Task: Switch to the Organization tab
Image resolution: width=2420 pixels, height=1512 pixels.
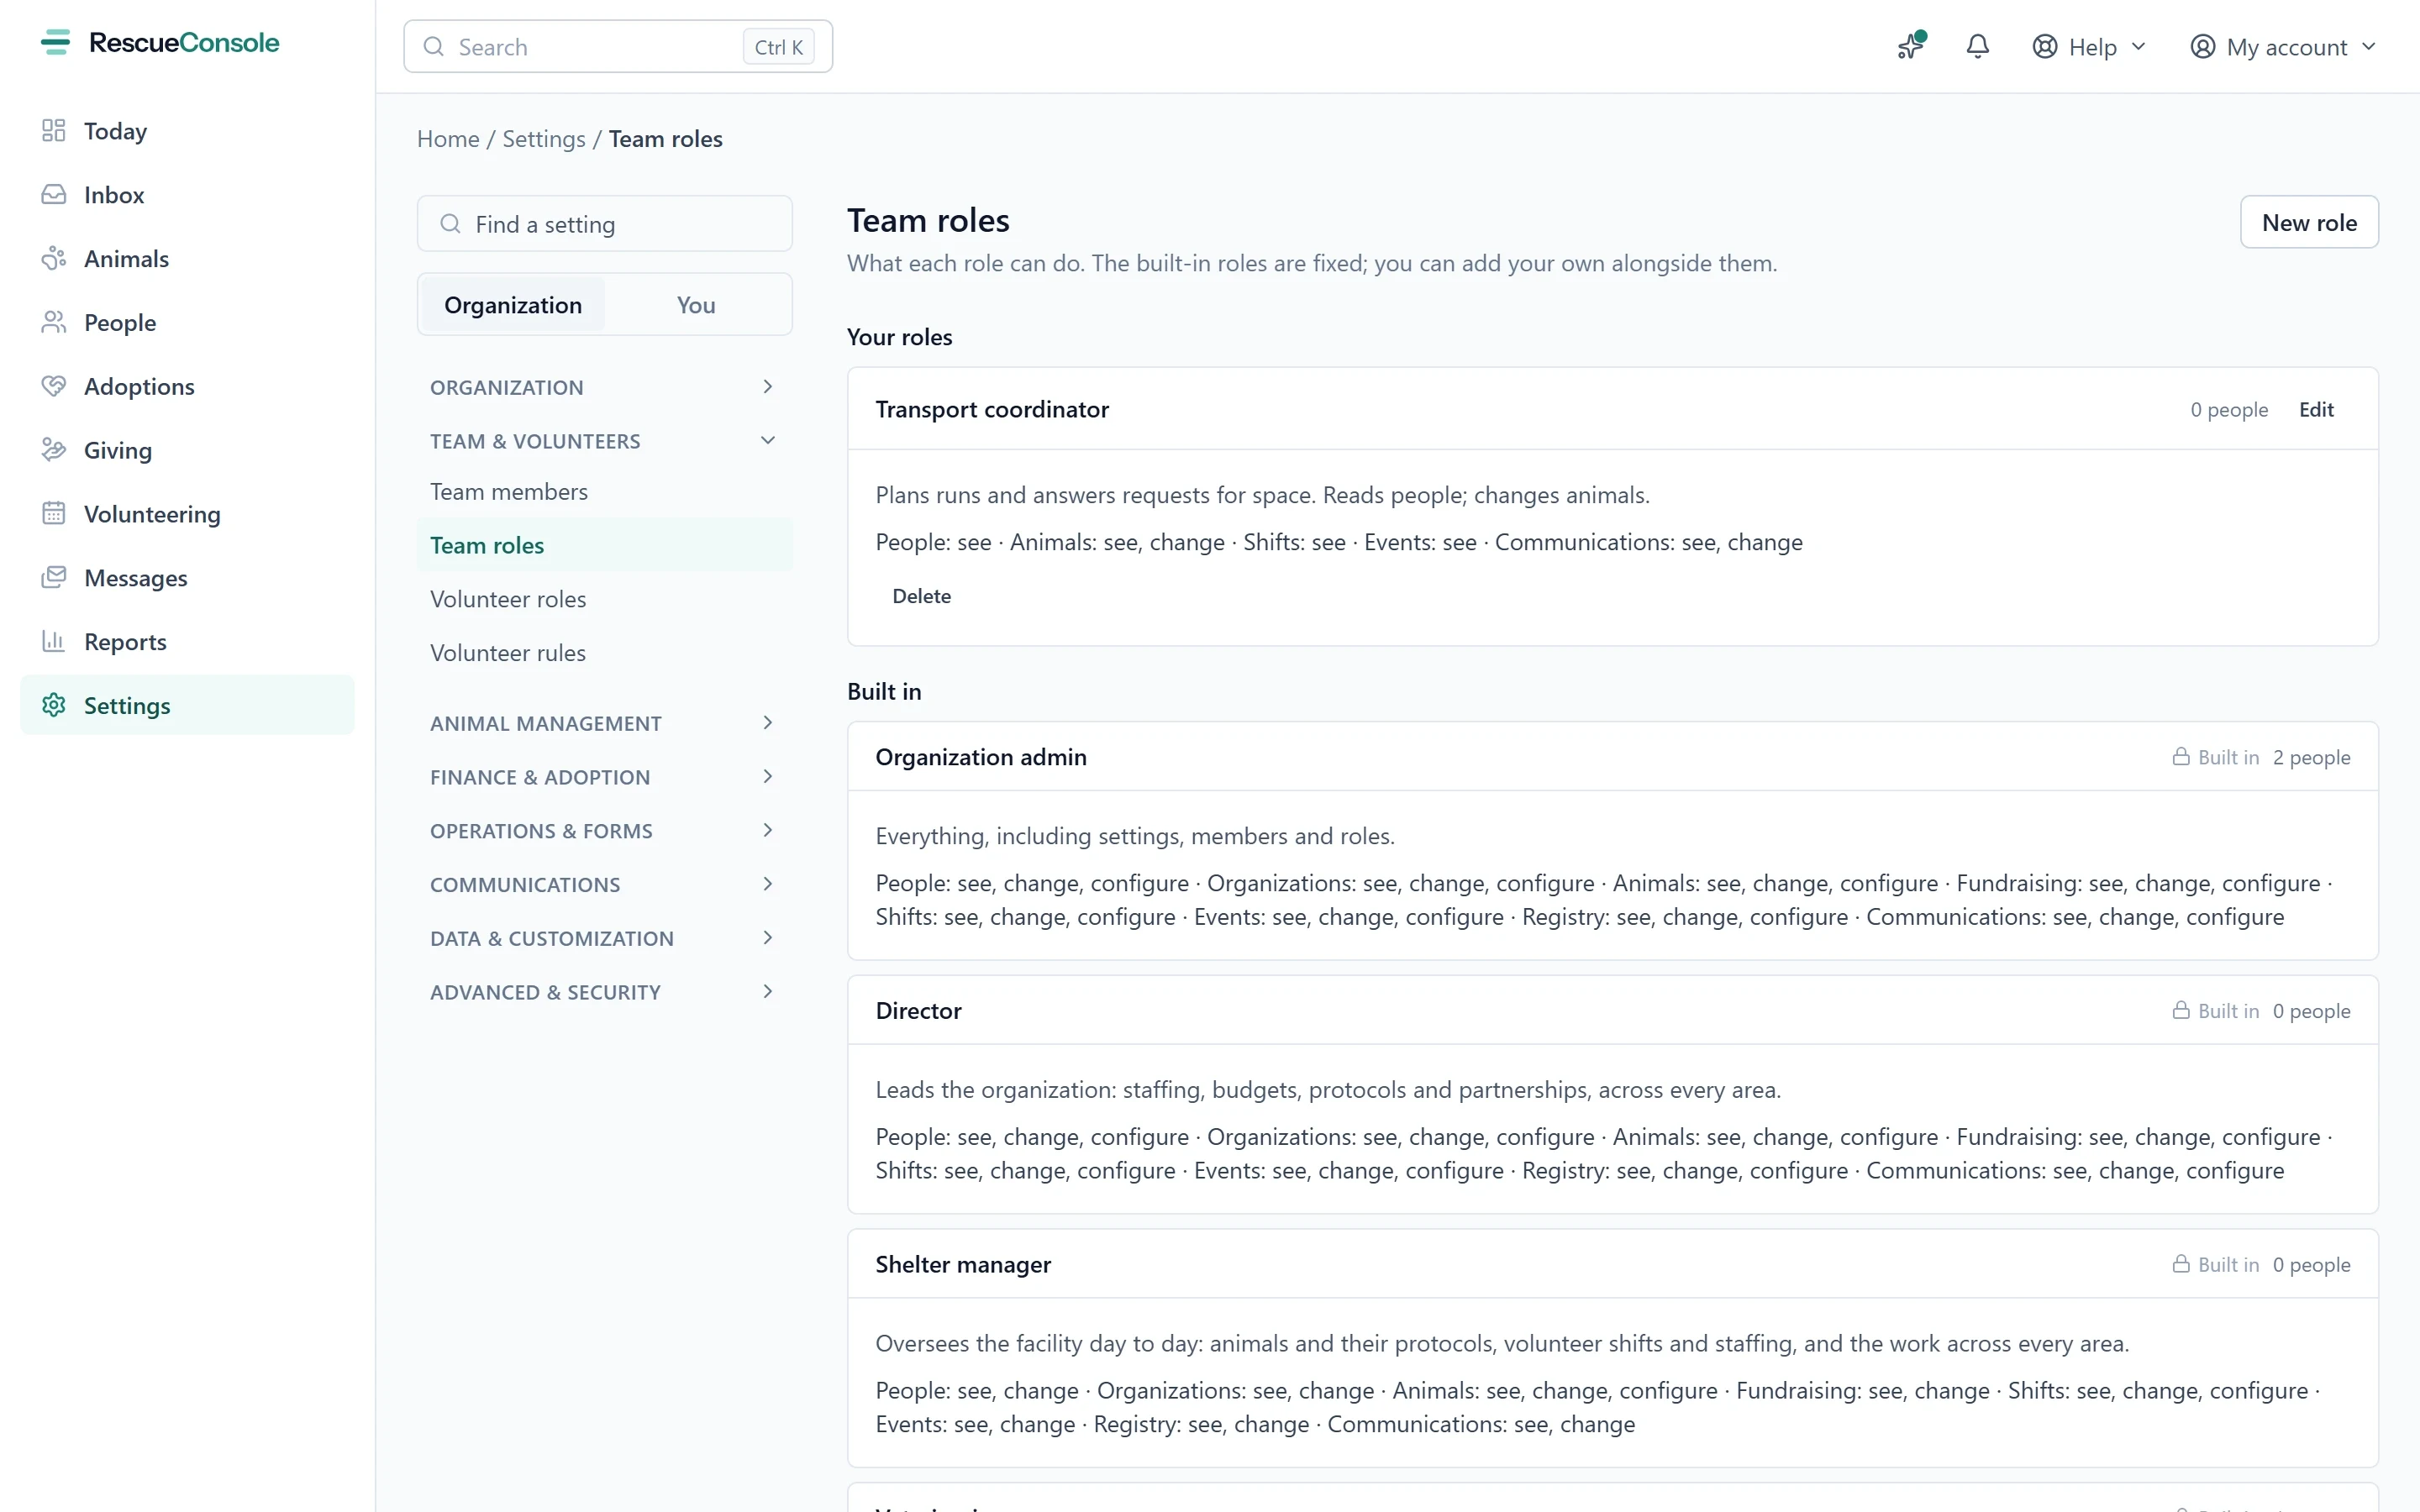Action: [x=513, y=305]
